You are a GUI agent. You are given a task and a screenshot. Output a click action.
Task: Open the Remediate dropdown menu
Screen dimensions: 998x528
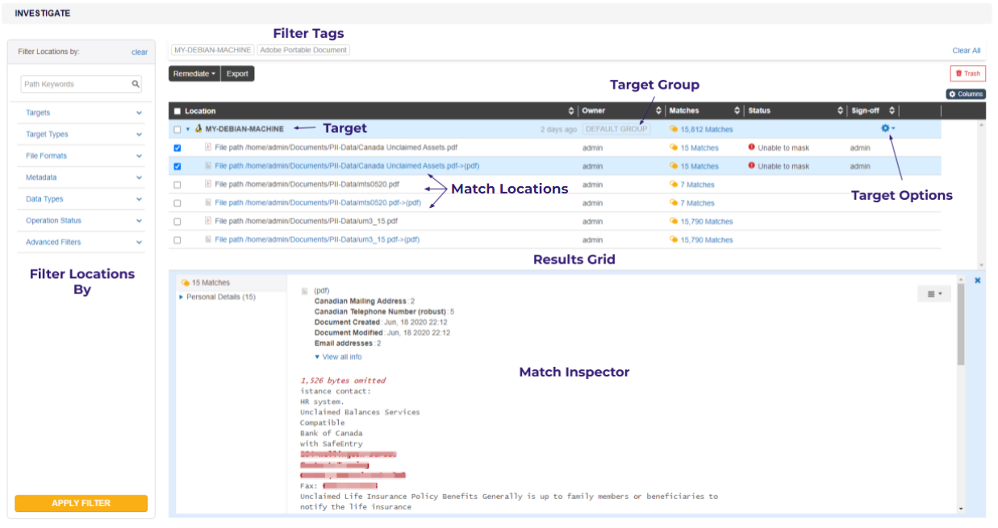(x=194, y=74)
